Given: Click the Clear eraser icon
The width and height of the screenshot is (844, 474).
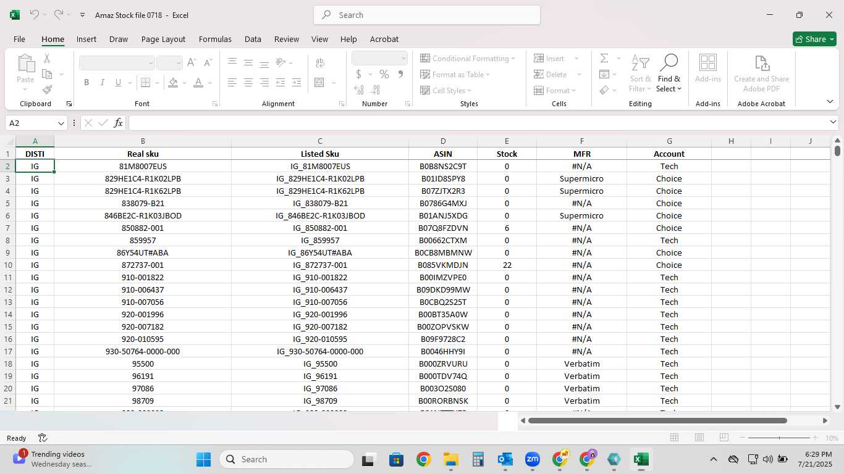Looking at the screenshot, I should [604, 90].
